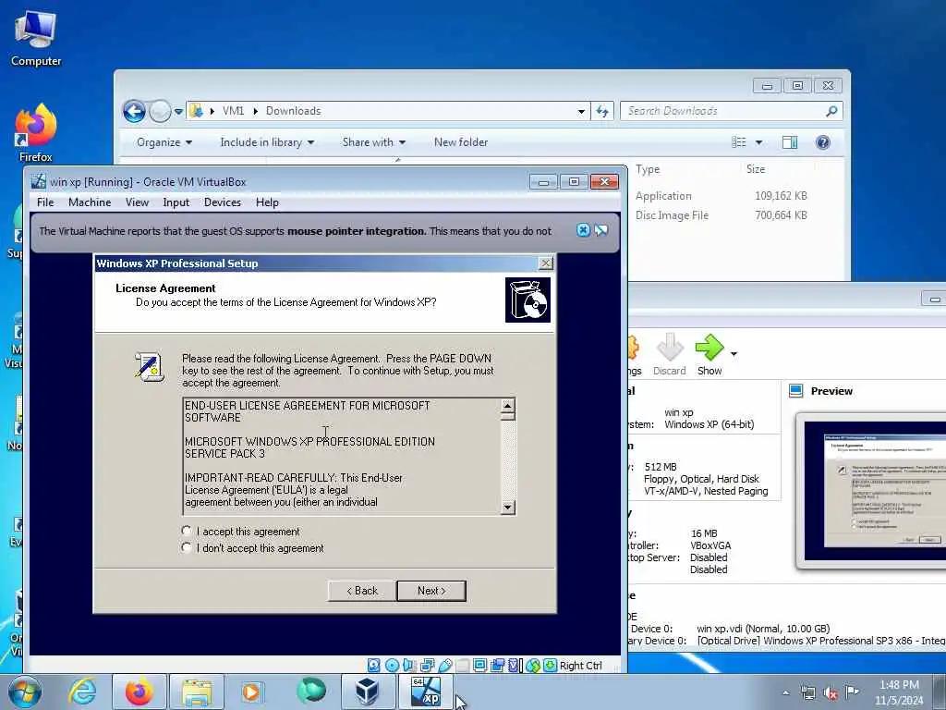Click the Size column header
Image resolution: width=946 pixels, height=710 pixels.
pyautogui.click(x=756, y=170)
